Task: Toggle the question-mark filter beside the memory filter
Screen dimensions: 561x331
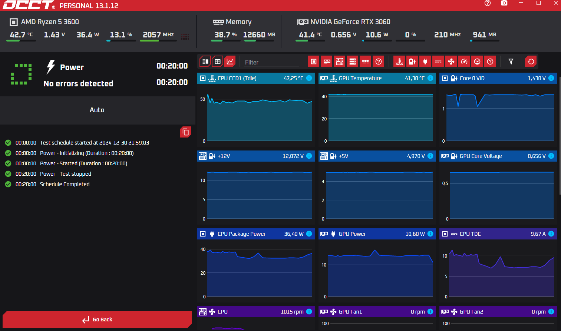Action: click(x=379, y=62)
